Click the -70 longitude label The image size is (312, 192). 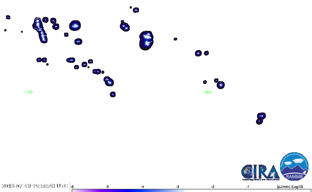click(x=30, y=92)
